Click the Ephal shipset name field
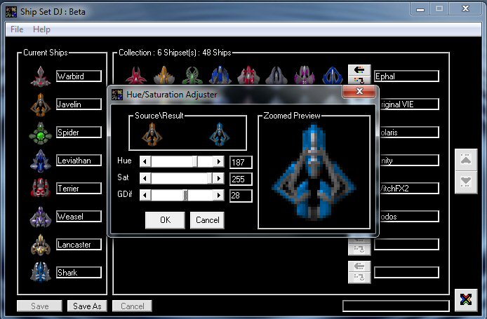487x319 pixels. coord(406,76)
